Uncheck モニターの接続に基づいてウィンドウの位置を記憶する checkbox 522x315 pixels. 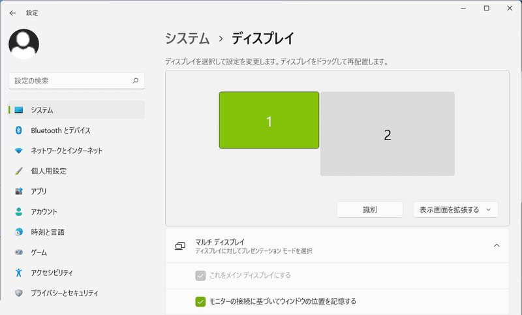tap(200, 302)
